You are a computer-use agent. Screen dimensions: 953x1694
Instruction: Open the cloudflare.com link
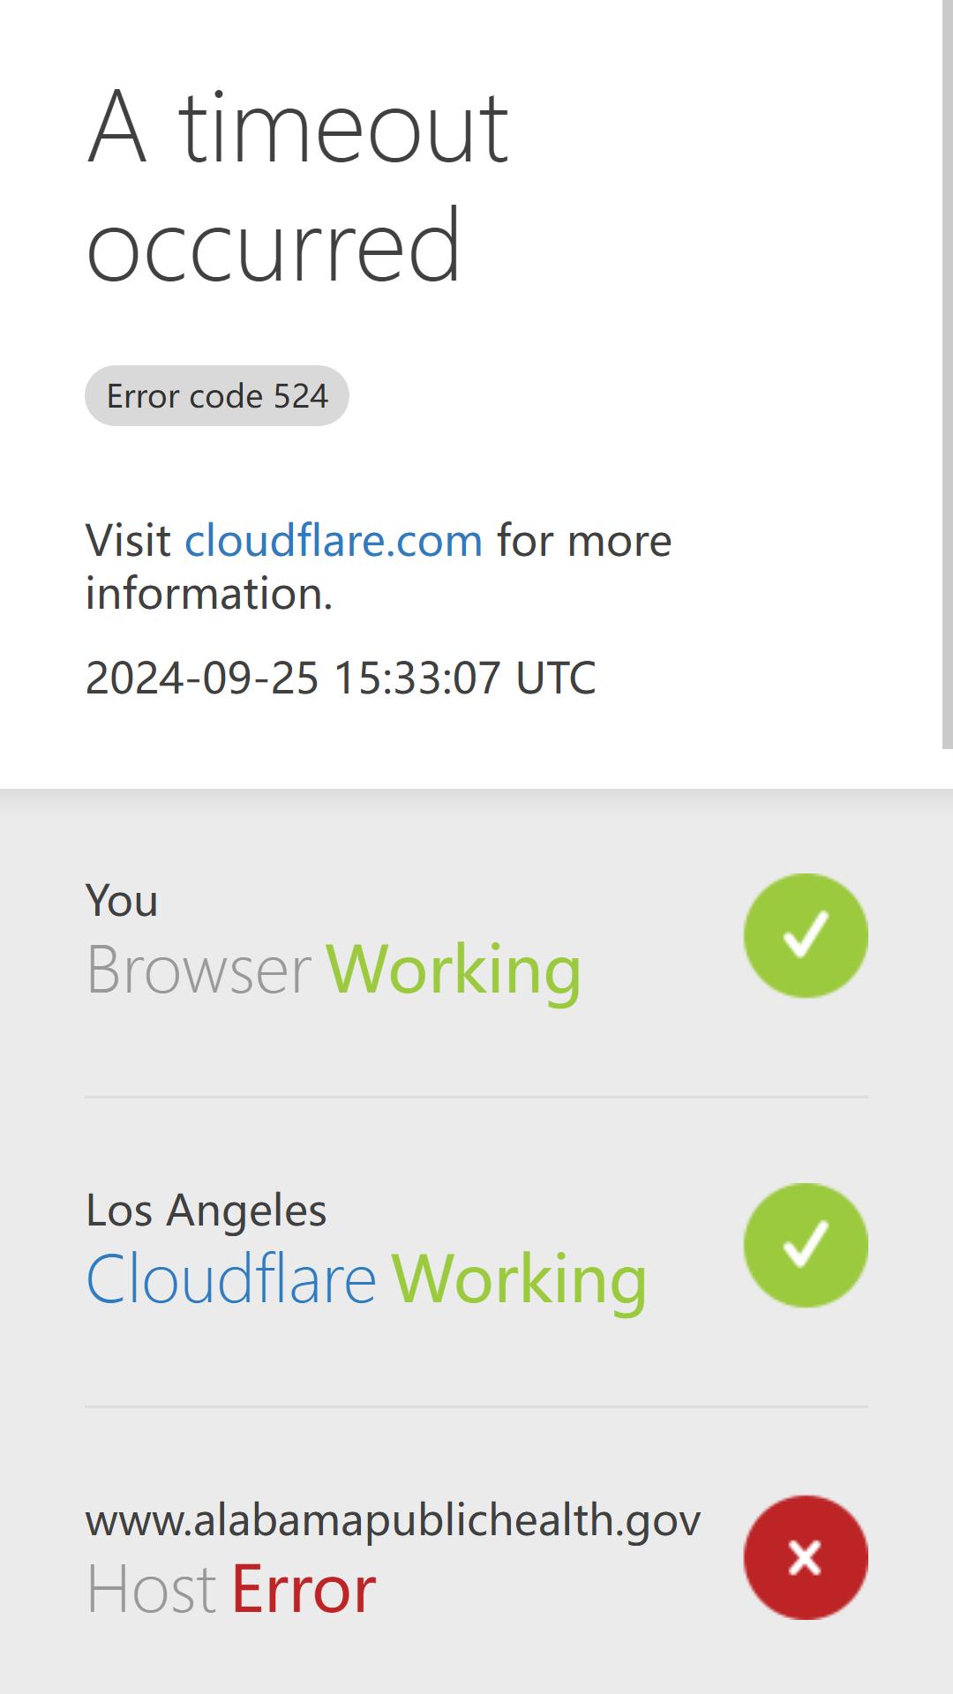click(x=334, y=540)
